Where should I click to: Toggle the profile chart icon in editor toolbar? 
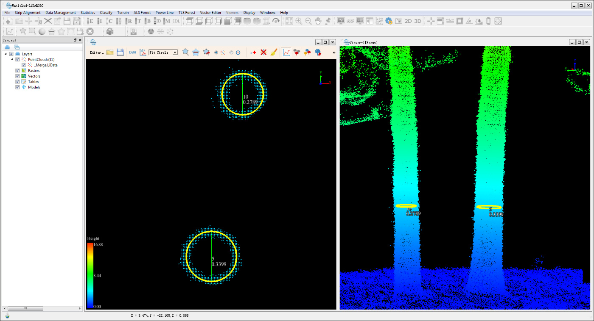286,52
